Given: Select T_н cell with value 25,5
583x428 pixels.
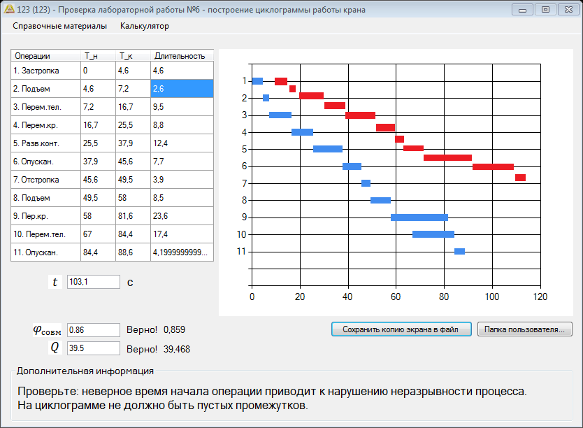Looking at the screenshot, I should click(98, 143).
